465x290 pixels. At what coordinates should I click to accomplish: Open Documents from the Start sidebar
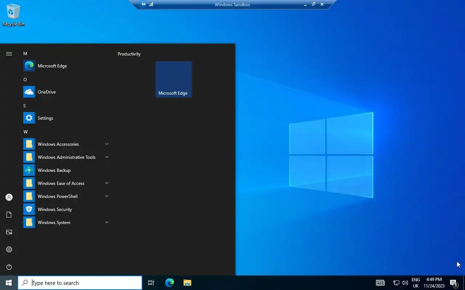[x=9, y=215]
